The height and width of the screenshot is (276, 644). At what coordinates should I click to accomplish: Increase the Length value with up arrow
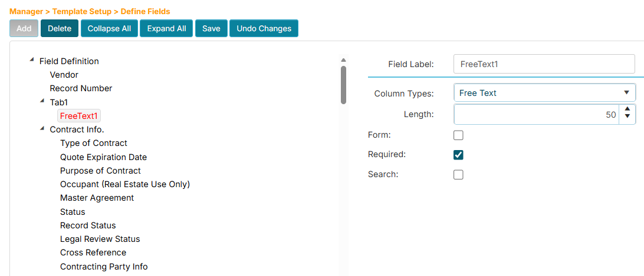tap(627, 110)
